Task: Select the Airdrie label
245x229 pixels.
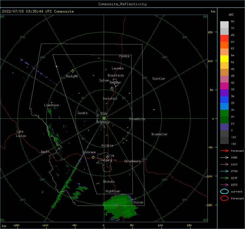Action: click(x=107, y=145)
